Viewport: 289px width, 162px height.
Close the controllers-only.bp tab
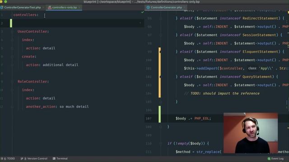[x=79, y=8]
